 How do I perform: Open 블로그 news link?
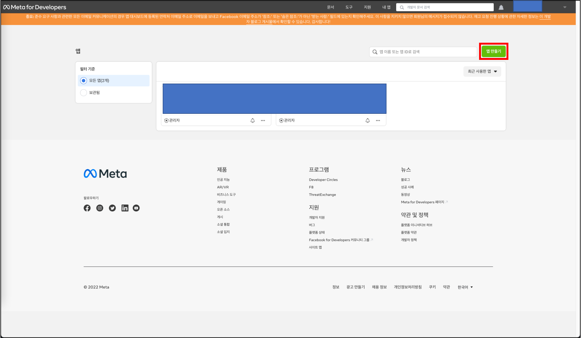(405, 180)
